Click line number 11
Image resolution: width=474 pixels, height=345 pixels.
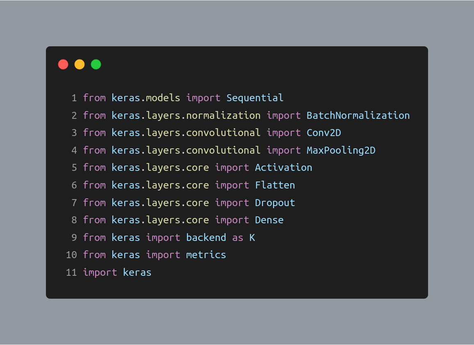click(71, 272)
